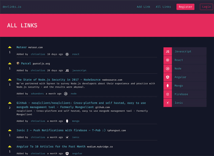Click the Ionic circle icon in sidebar
This screenshot has height=156, width=214.
(x=168, y=103)
